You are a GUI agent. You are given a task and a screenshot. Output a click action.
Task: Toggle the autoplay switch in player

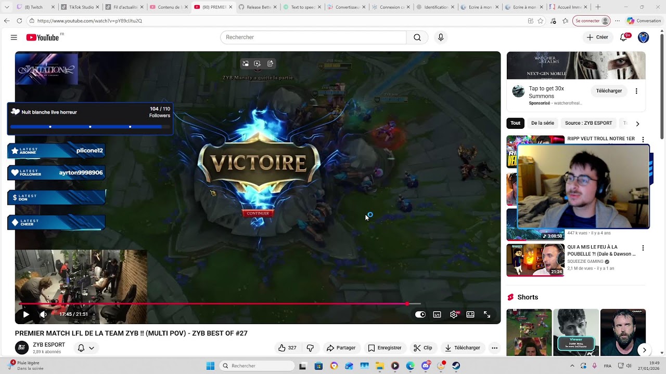point(420,314)
